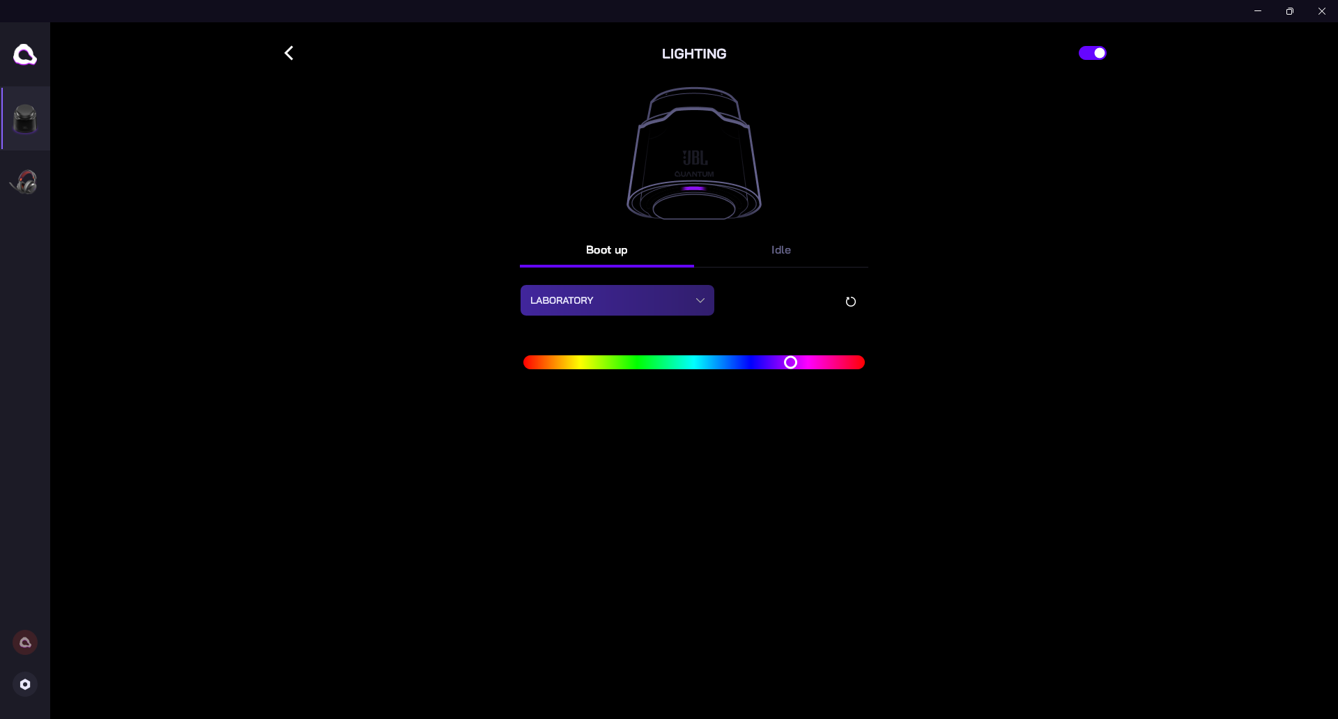The width and height of the screenshot is (1338, 719).
Task: Switch to the Idle tab
Action: (781, 250)
